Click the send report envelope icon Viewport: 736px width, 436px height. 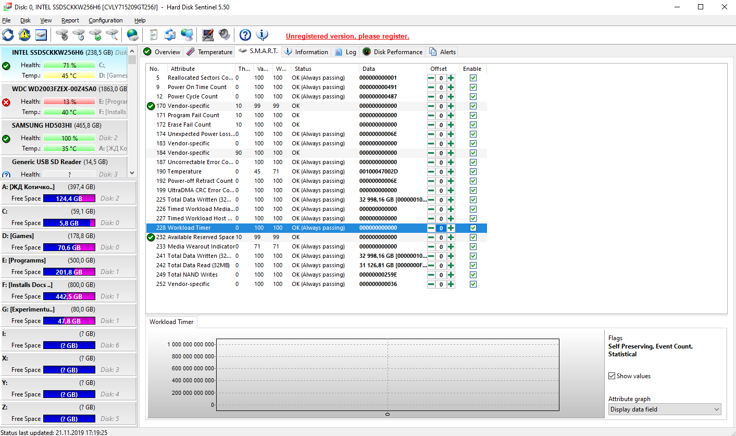[170, 35]
